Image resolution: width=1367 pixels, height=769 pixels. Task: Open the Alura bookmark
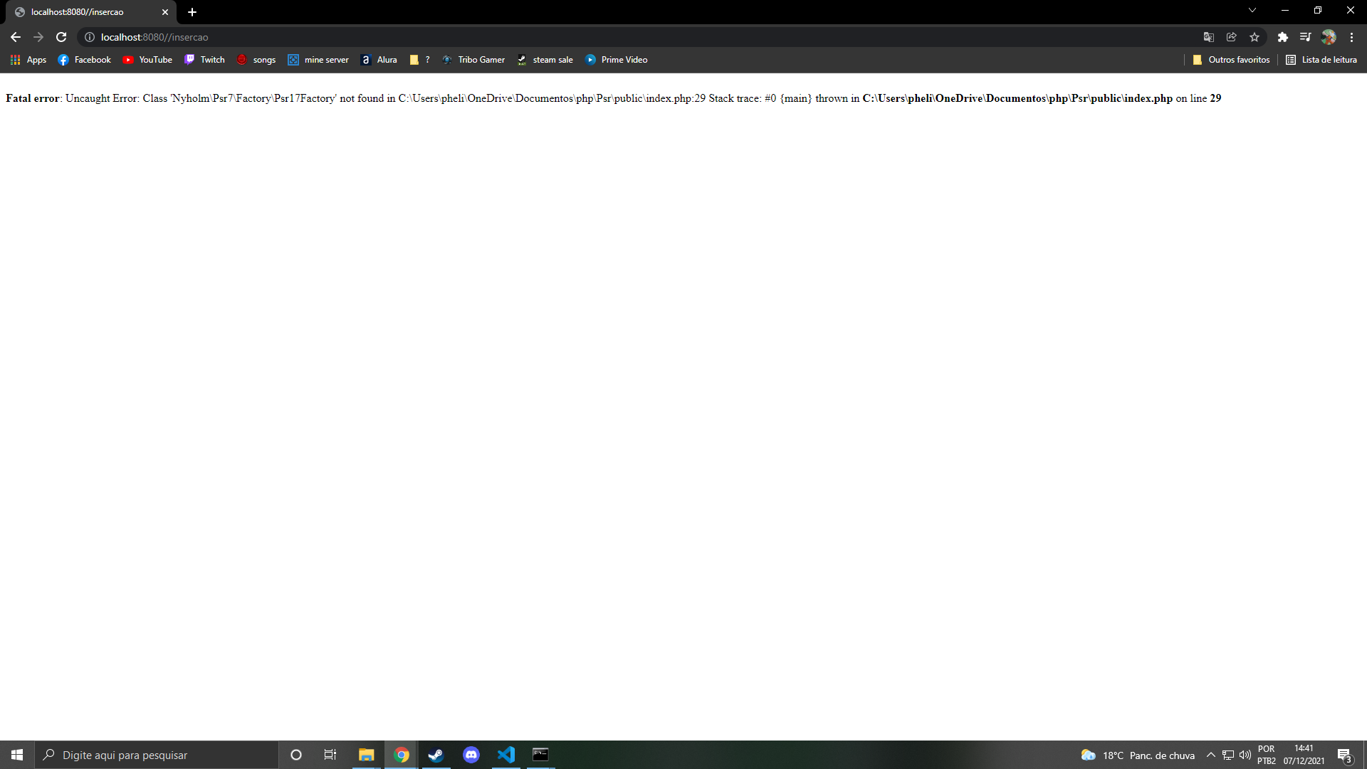tap(379, 60)
